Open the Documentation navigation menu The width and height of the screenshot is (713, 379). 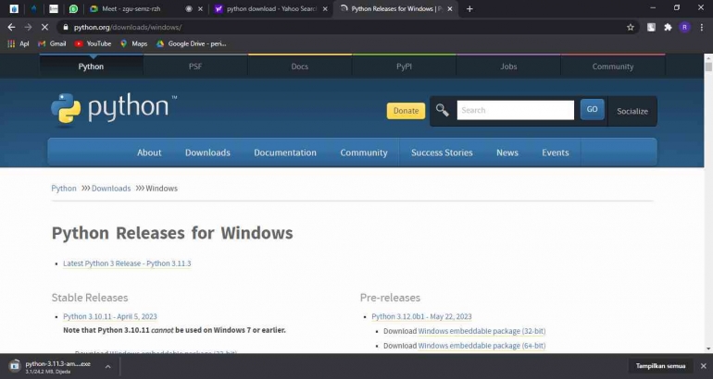coord(285,153)
